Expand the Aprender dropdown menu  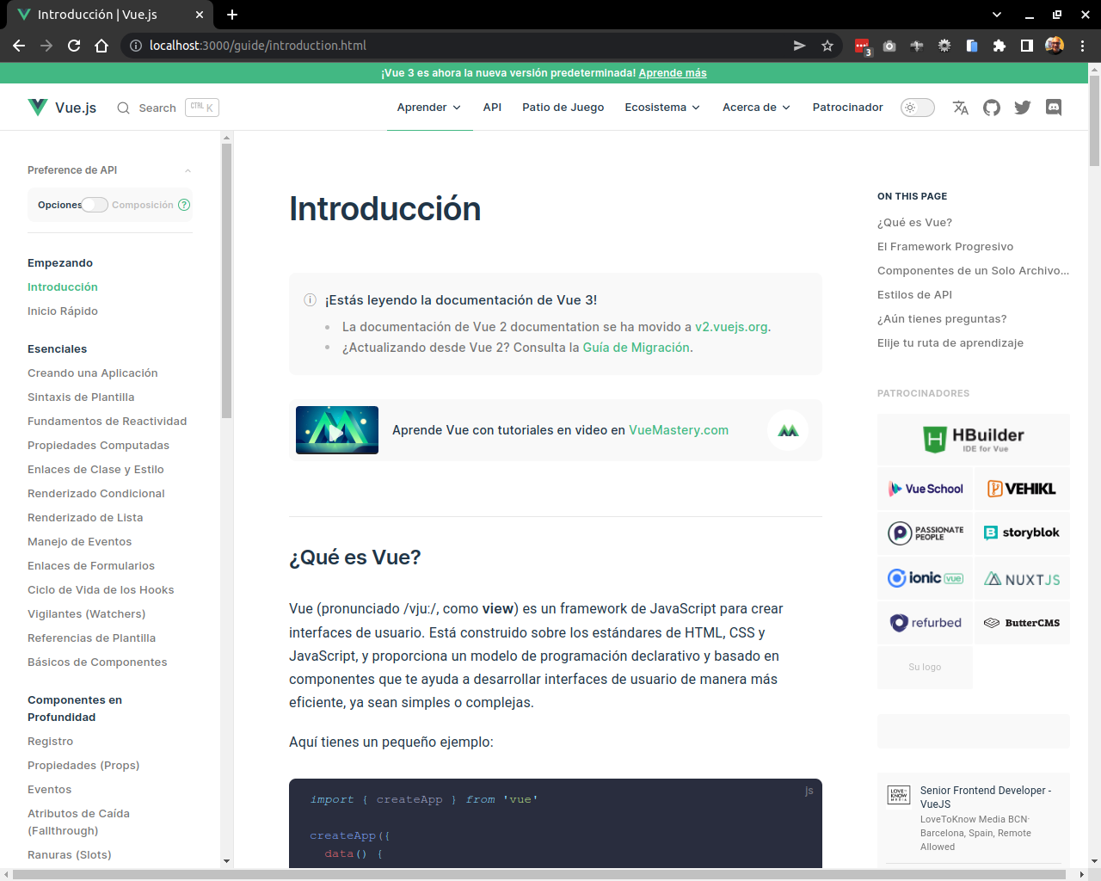[x=429, y=108]
